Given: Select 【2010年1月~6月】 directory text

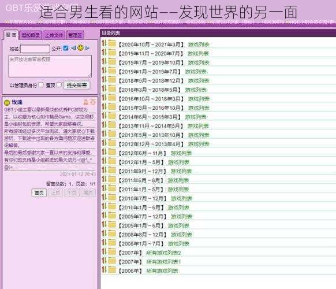Looking at the screenshot, I should (141, 208).
